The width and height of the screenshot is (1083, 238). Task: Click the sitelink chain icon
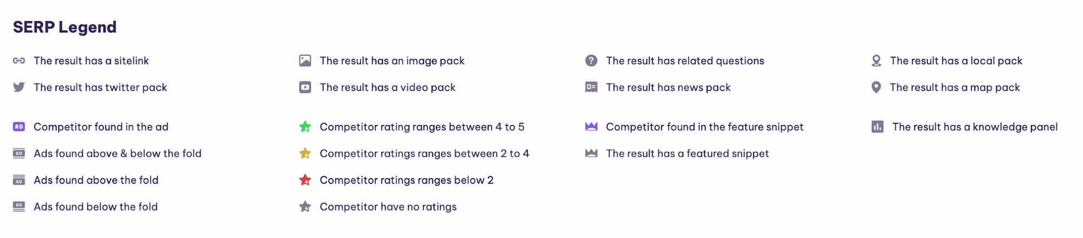[19, 61]
